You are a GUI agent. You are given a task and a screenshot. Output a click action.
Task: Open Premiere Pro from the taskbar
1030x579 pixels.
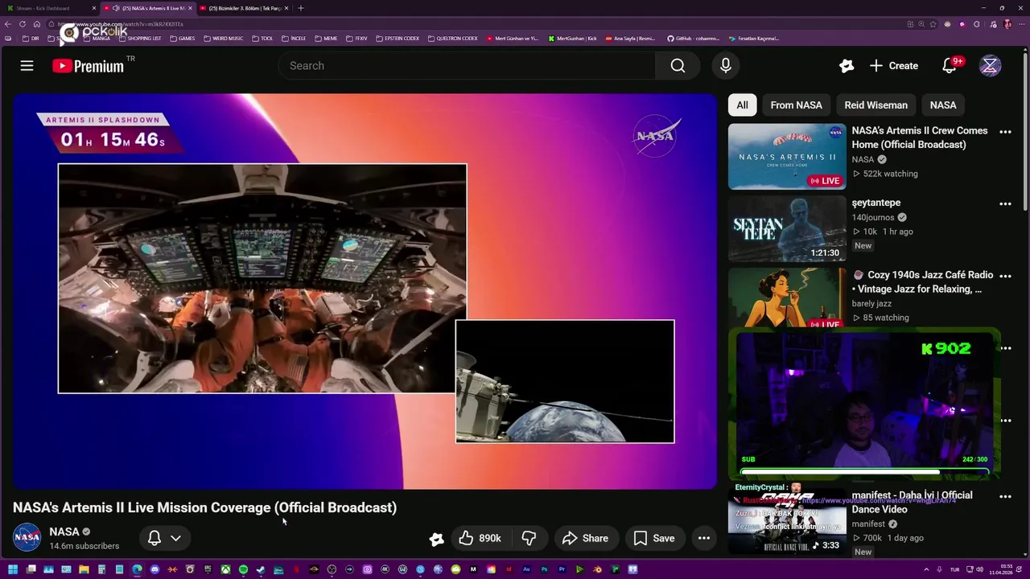click(562, 569)
